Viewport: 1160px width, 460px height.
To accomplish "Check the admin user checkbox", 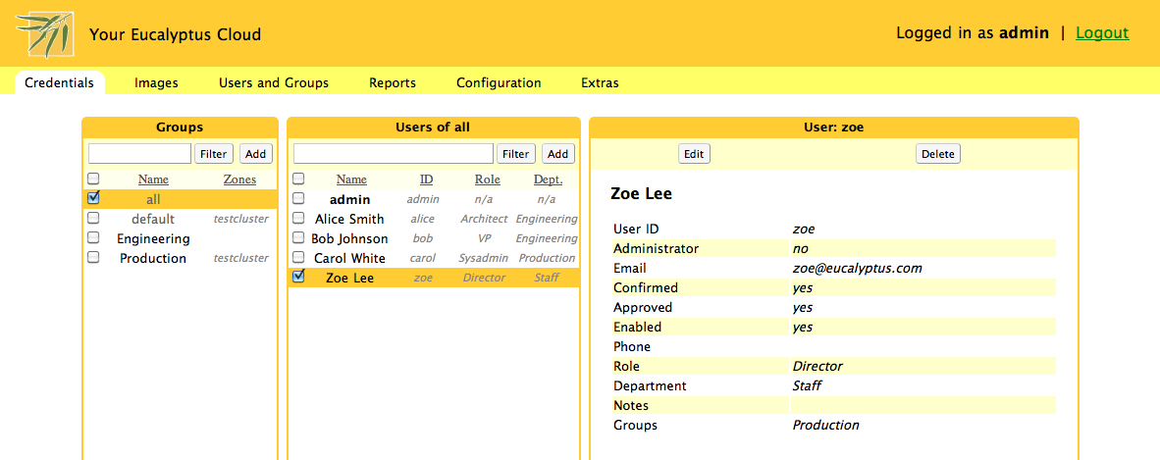I will 298,198.
